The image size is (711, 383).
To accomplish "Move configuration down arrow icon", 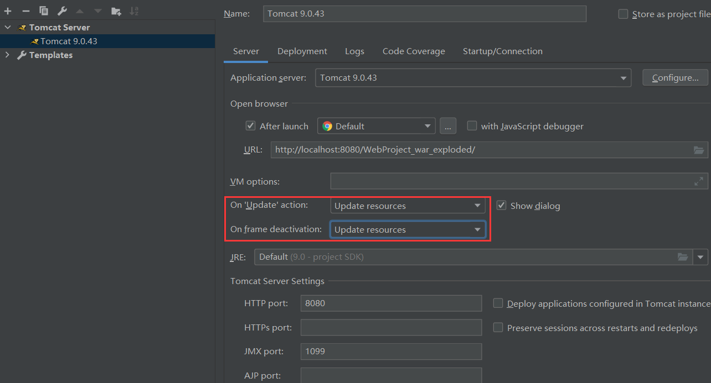I will point(97,11).
